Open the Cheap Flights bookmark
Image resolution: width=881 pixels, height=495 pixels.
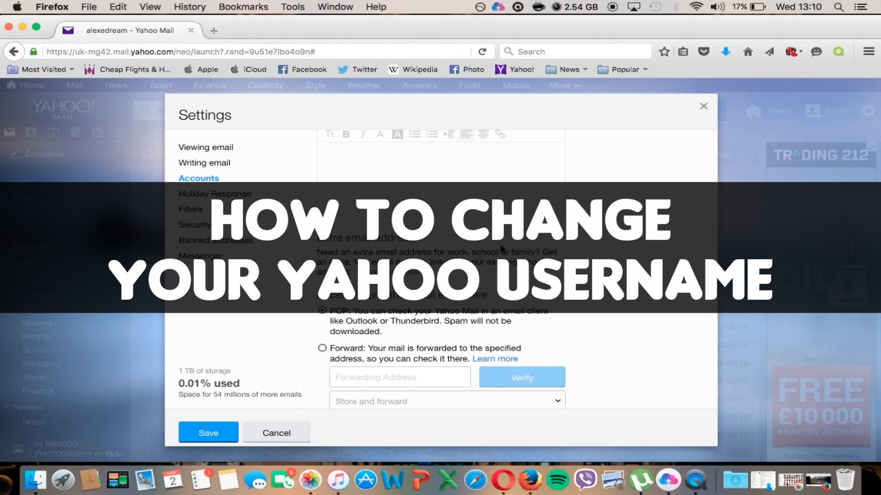coord(128,69)
